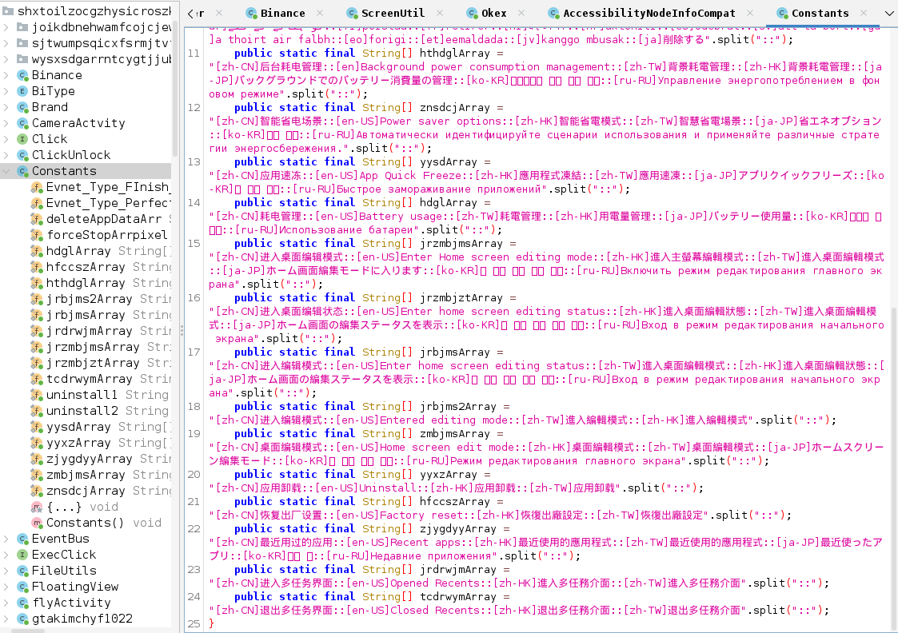Viewport: 898px width, 633px height.
Task: Close the Binance editor tab
Action: pos(320,13)
